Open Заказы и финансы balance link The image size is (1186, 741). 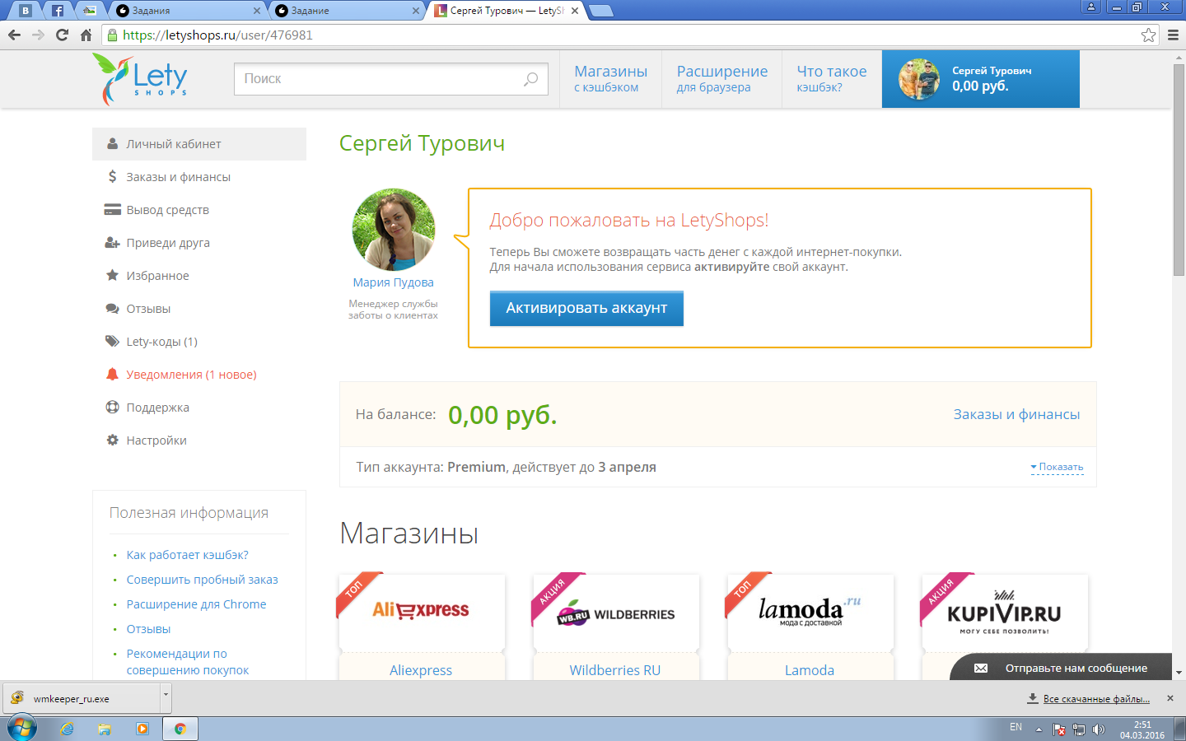pos(1016,414)
